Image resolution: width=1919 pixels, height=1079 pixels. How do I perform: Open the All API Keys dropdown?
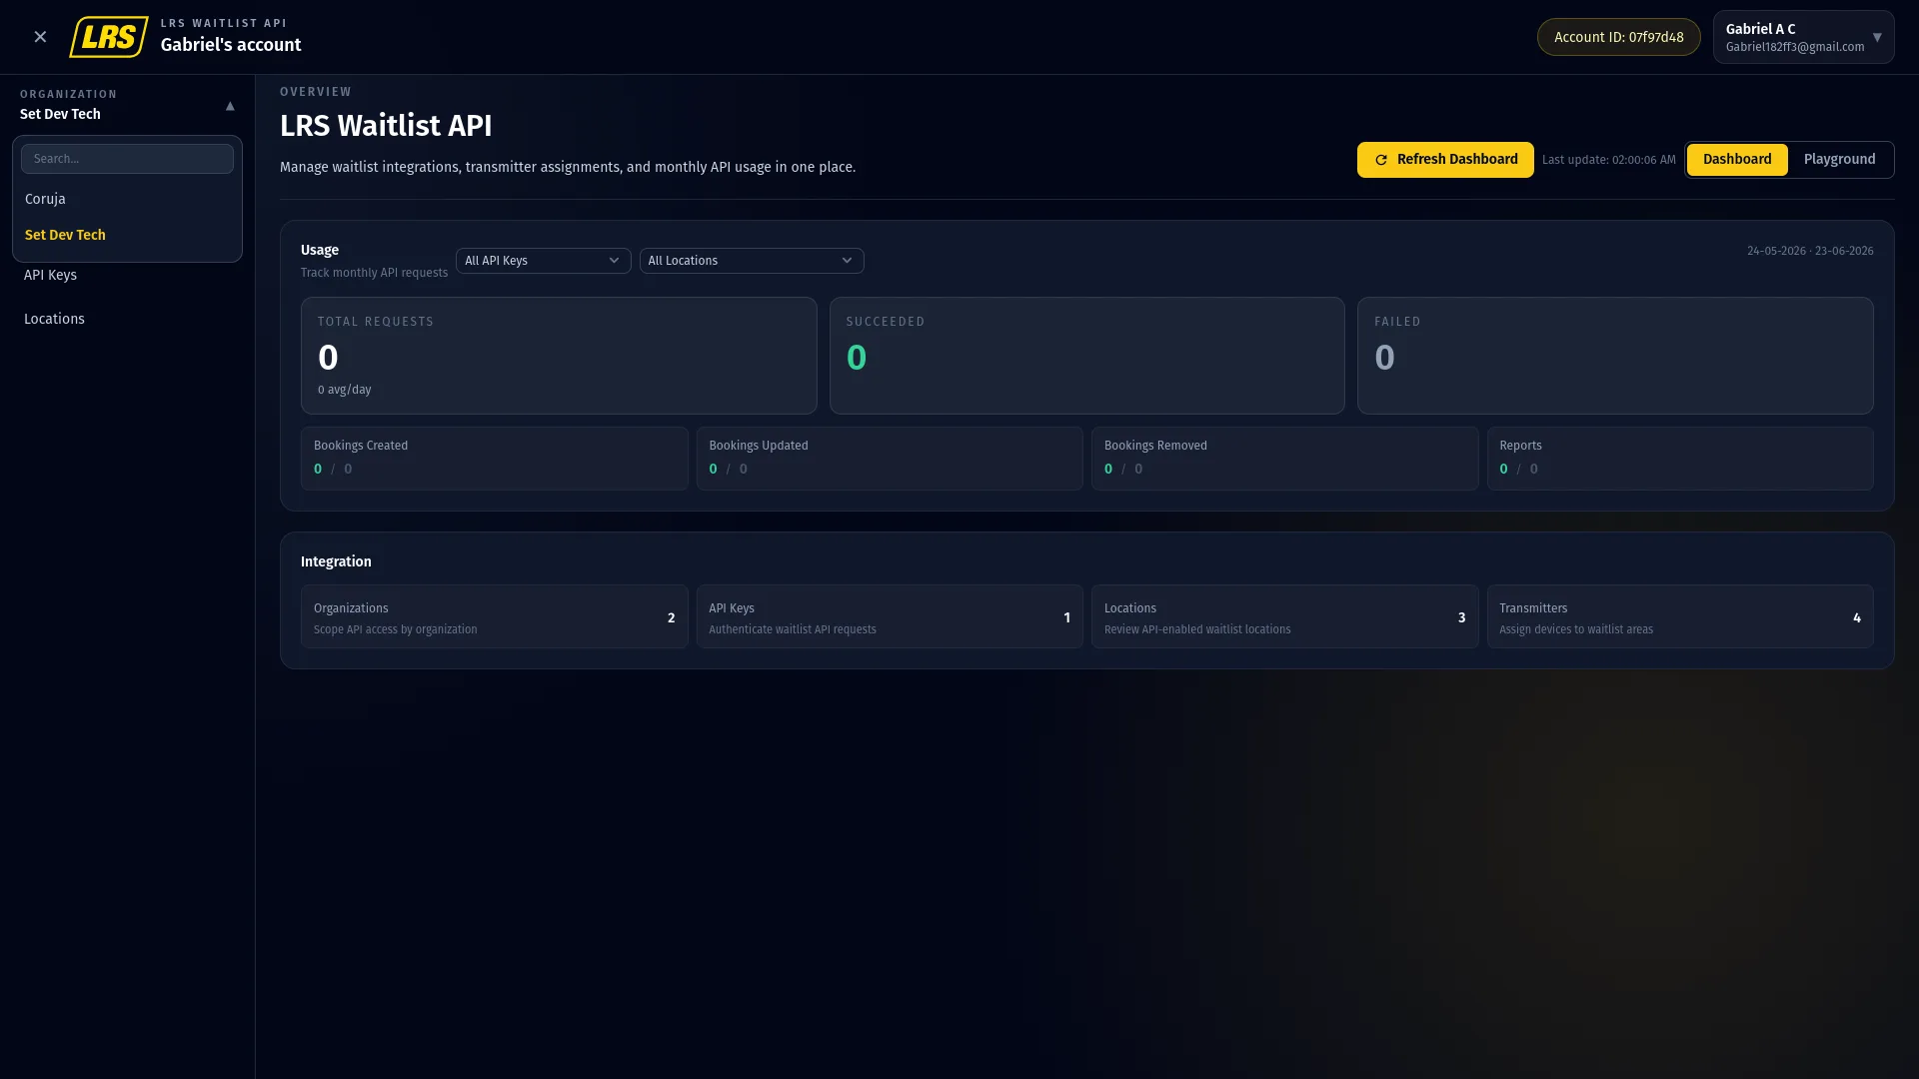(543, 261)
